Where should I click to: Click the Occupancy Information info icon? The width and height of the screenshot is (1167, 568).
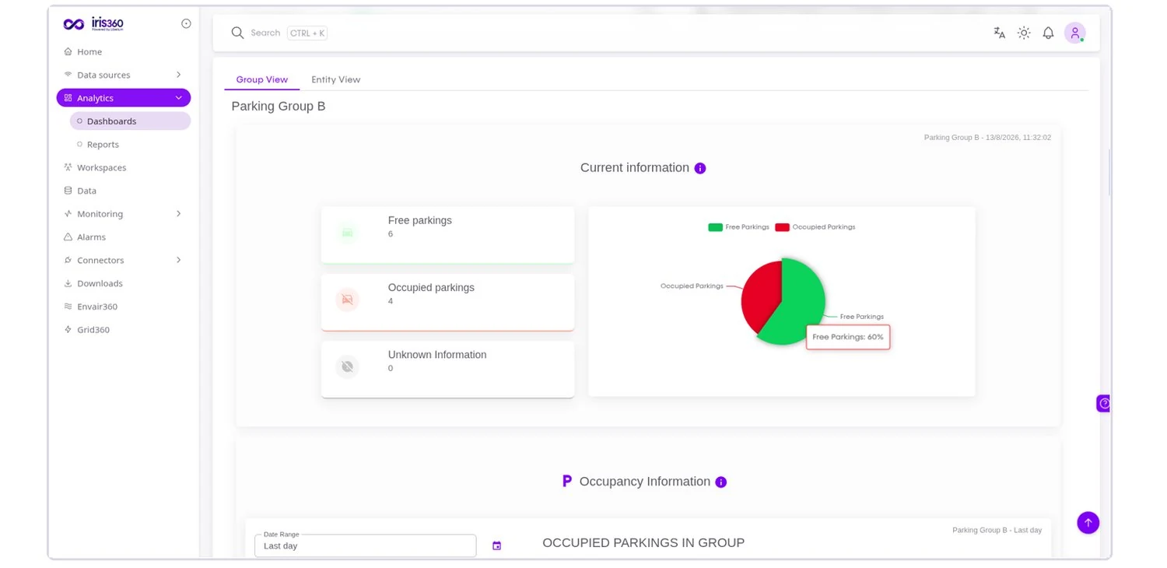(721, 482)
